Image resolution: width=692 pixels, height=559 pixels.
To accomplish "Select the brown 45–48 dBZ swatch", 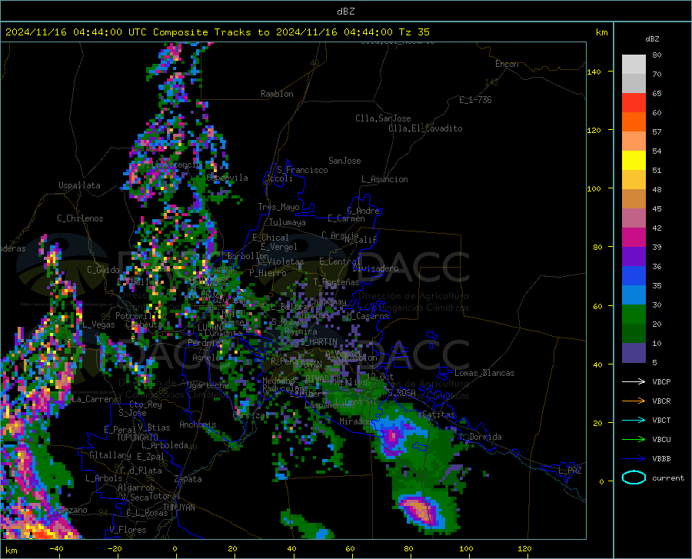I will [634, 199].
